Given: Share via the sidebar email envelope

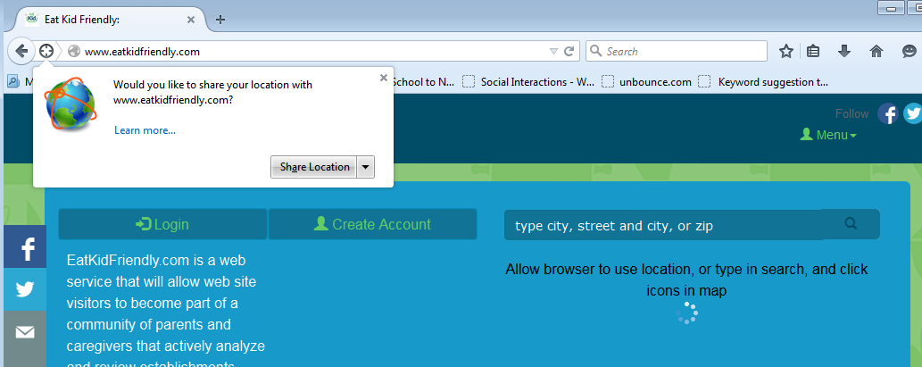Looking at the screenshot, I should point(25,333).
